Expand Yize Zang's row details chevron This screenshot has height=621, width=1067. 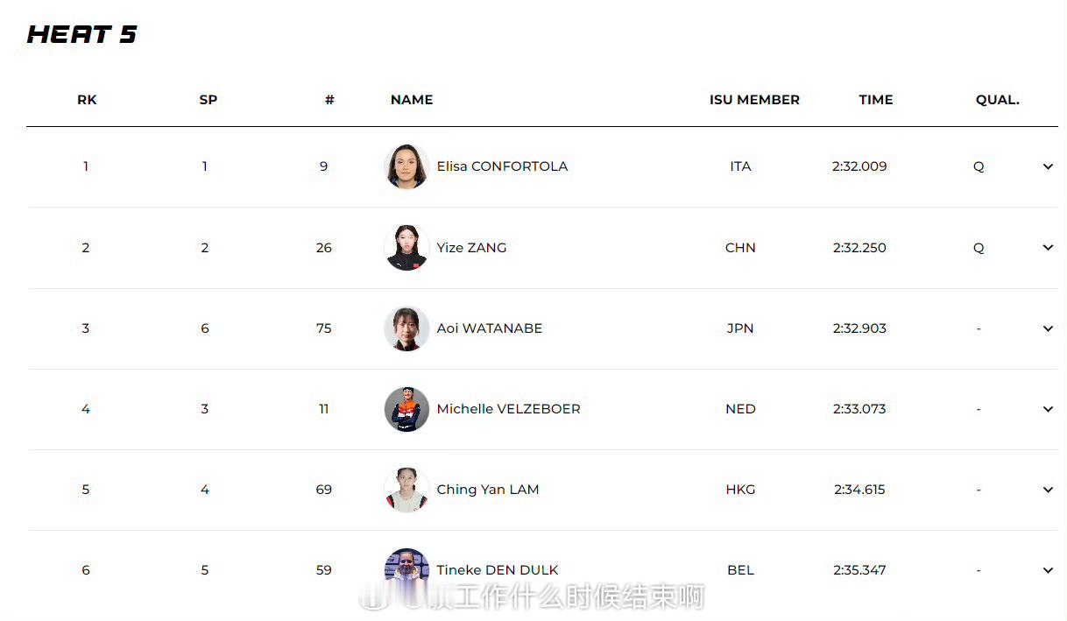[1048, 248]
